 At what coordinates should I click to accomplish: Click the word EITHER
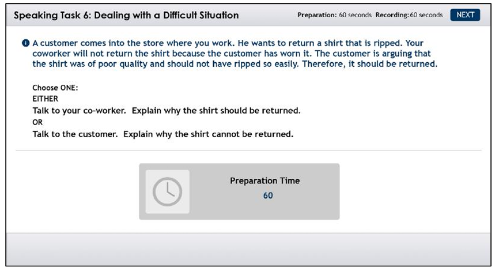(x=45, y=99)
